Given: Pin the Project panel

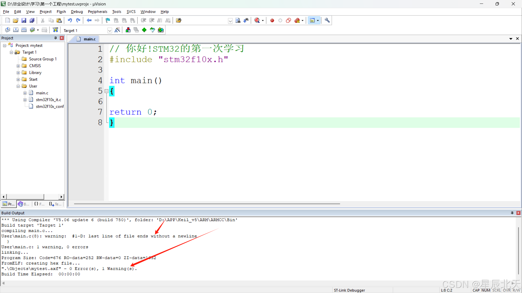Looking at the screenshot, I should click(55, 38).
